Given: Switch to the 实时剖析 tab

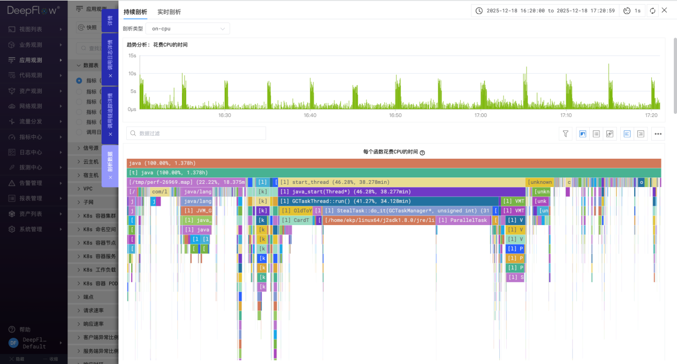Looking at the screenshot, I should [169, 12].
